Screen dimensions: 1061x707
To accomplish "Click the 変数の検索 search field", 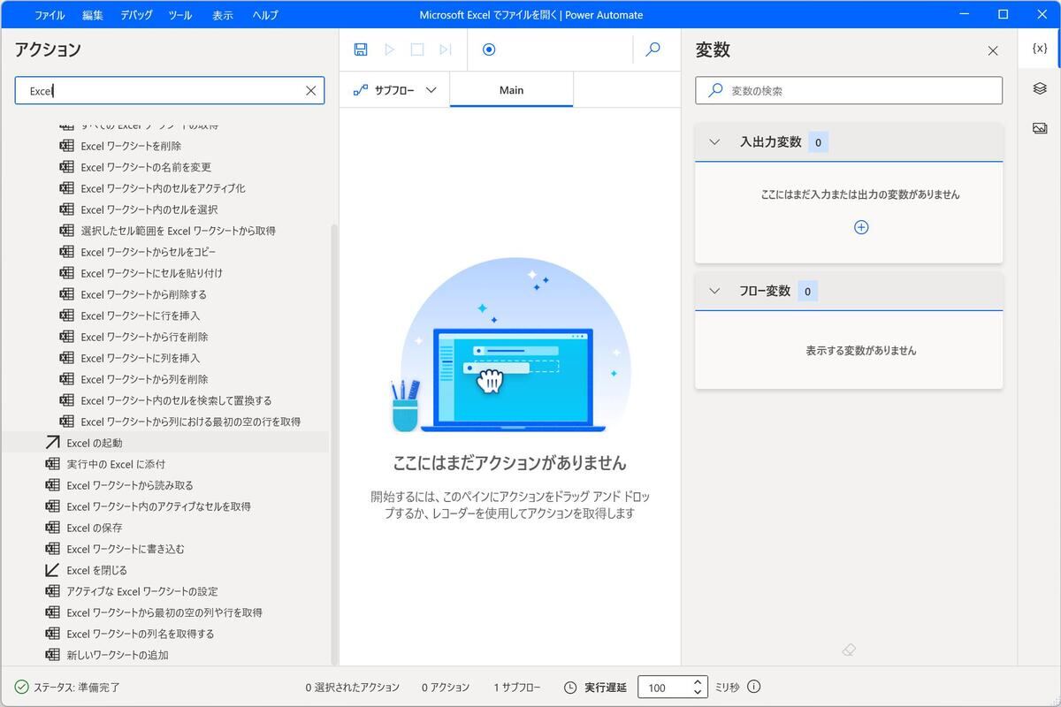I will click(x=849, y=90).
